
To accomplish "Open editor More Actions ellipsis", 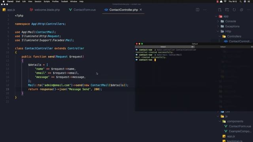I will 205,10.
